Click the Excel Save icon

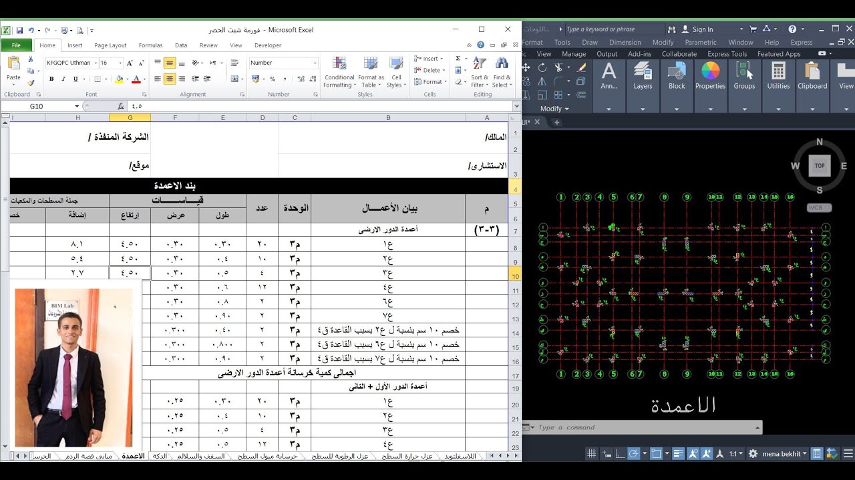pos(19,30)
